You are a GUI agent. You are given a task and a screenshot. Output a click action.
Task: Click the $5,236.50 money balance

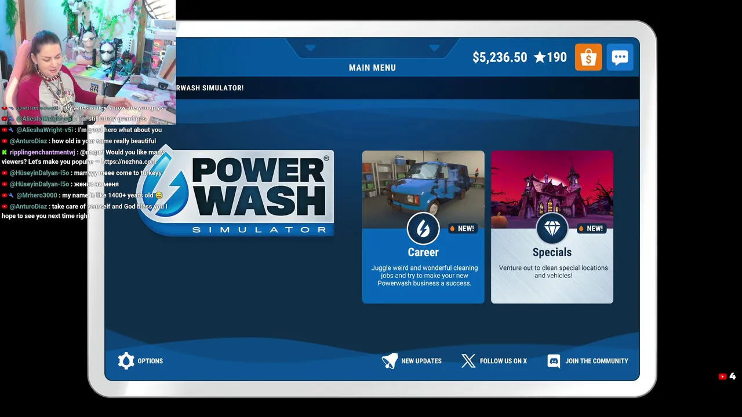pos(500,57)
